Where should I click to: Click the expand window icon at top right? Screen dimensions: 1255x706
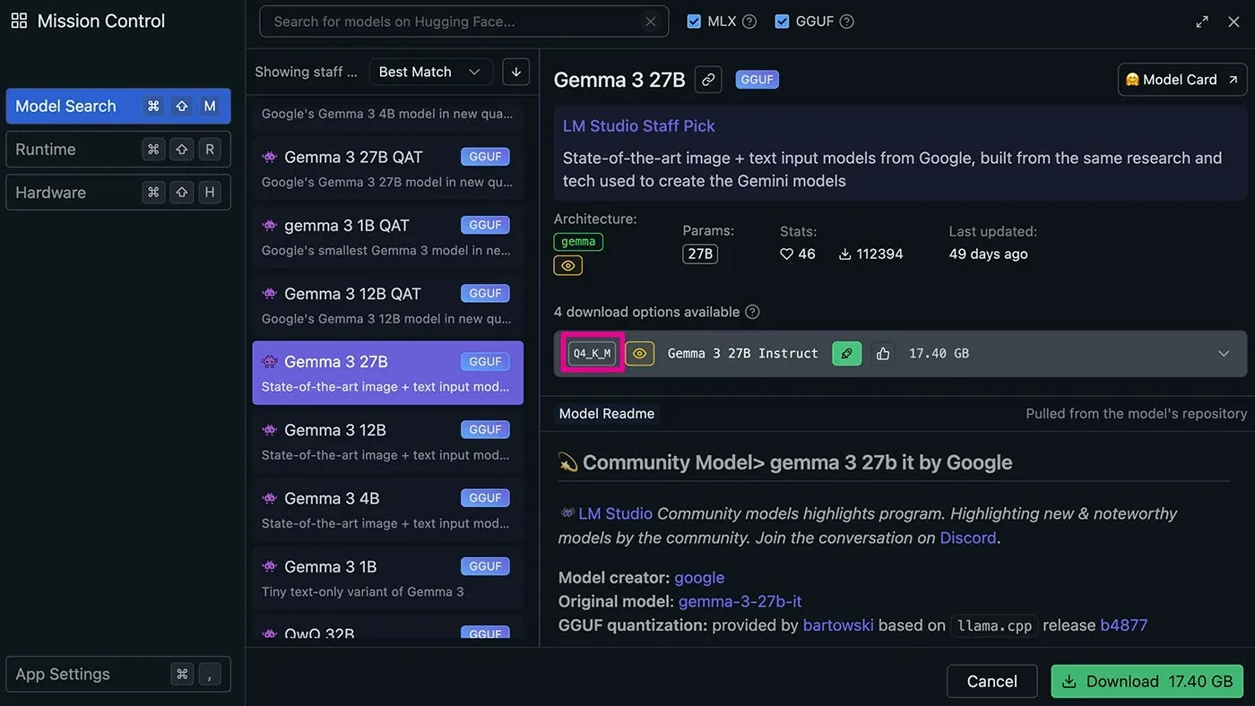[1202, 22]
